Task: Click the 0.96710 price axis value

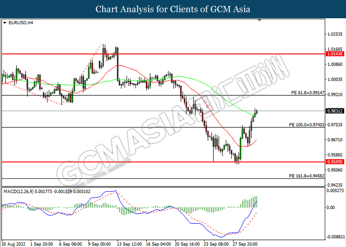Action: click(x=335, y=140)
